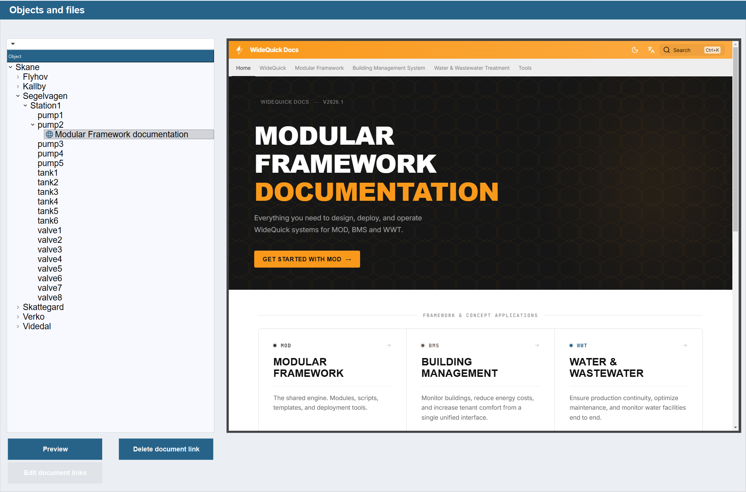The image size is (746, 492).
Task: Select valve1 in the tree
Action: pyautogui.click(x=49, y=230)
